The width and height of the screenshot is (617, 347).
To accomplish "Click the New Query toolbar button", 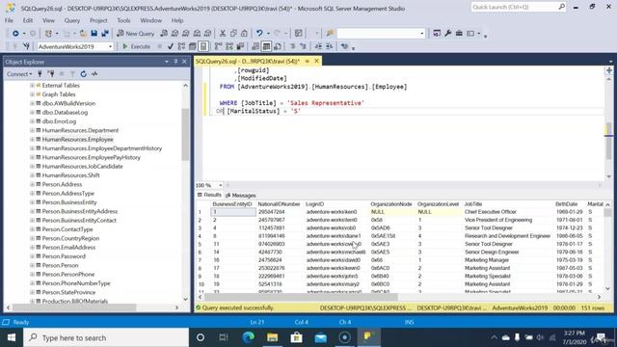I will point(135,34).
